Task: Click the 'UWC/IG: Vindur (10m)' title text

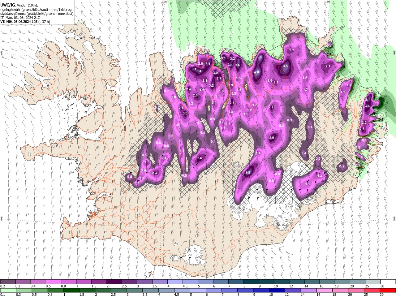Action: coord(19,5)
